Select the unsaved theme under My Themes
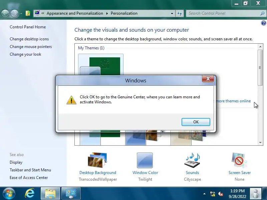 coord(101,65)
